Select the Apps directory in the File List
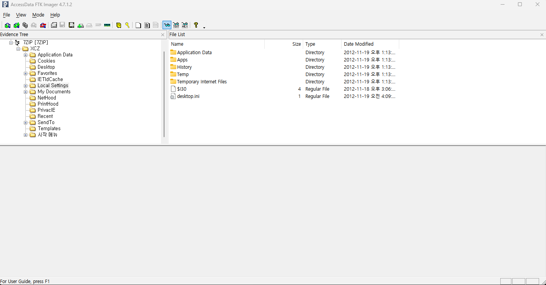 [182, 60]
